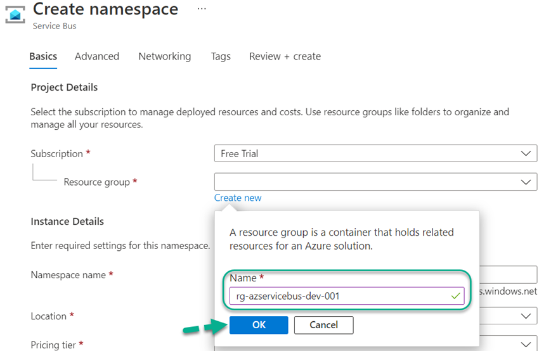Click the green validation checkmark in Name field

coord(455,296)
